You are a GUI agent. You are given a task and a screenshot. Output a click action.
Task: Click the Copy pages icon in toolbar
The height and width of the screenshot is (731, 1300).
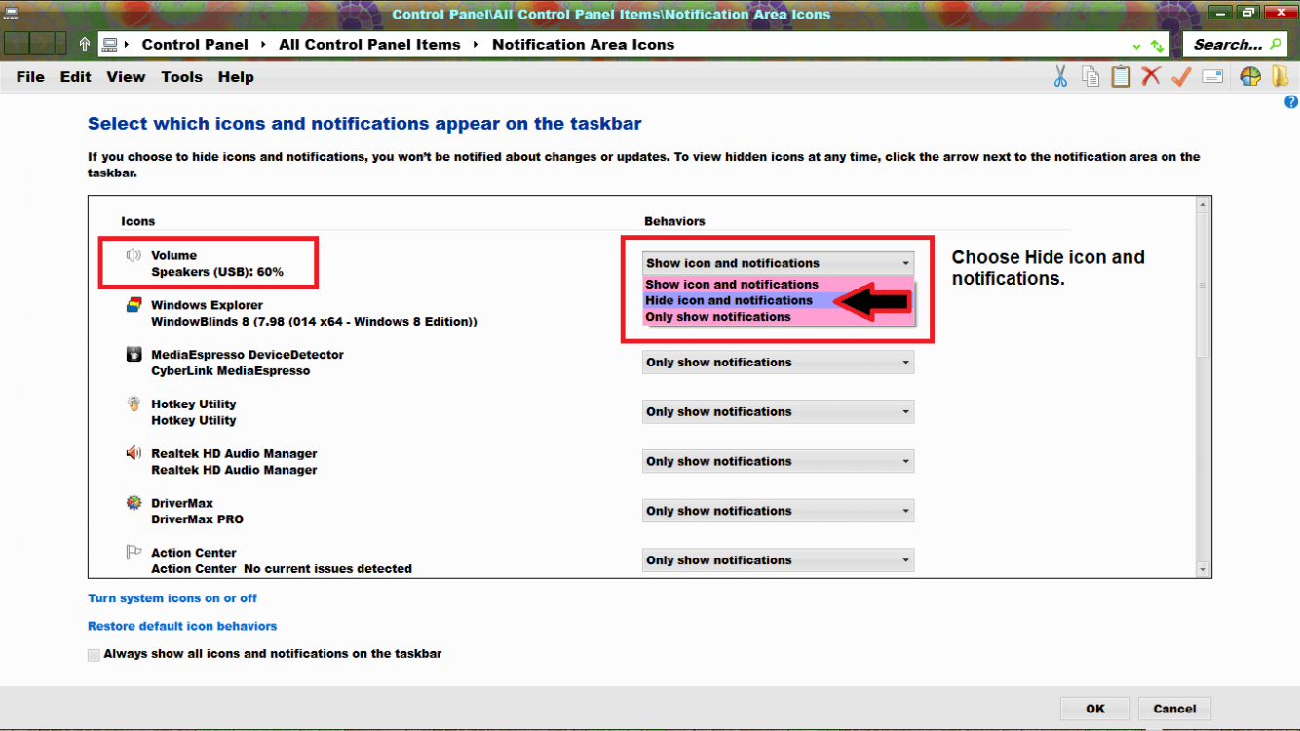pos(1090,77)
